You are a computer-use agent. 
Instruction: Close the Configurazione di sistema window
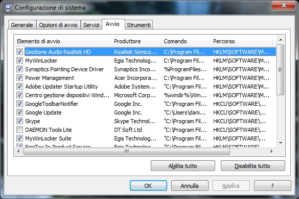(283, 5)
